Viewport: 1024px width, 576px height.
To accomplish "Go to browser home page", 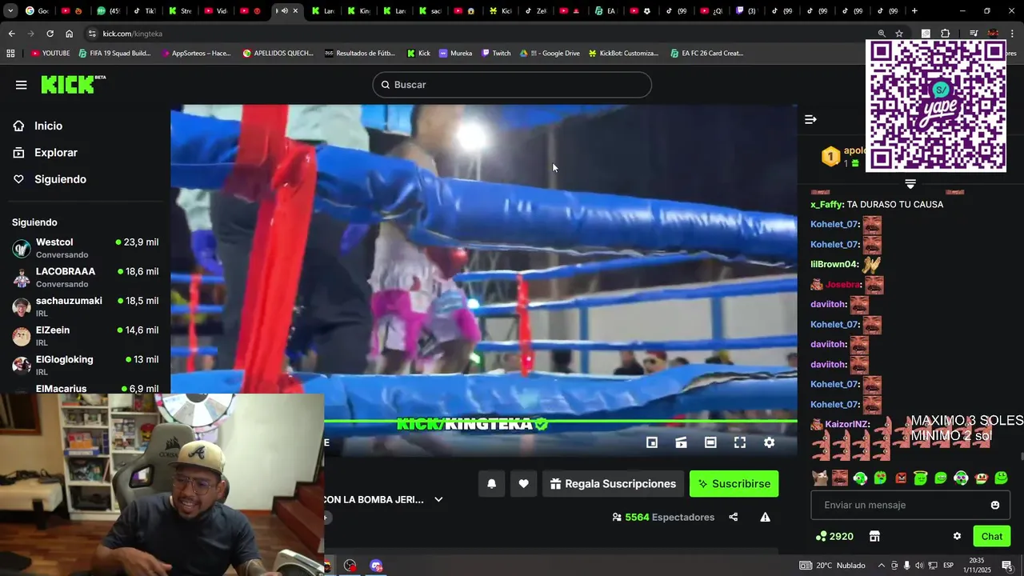I will coord(69,34).
